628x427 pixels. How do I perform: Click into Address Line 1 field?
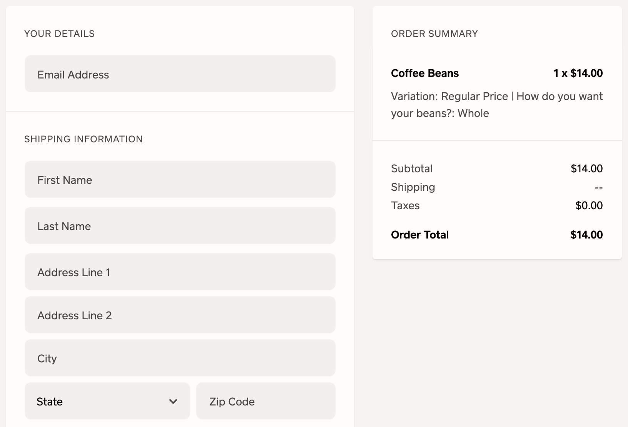coord(180,272)
